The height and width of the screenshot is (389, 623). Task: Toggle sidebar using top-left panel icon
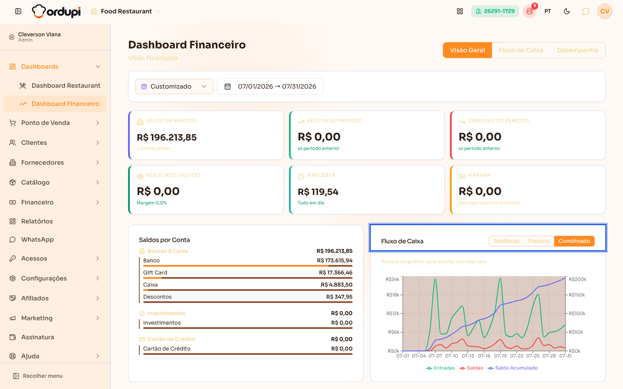(18, 11)
